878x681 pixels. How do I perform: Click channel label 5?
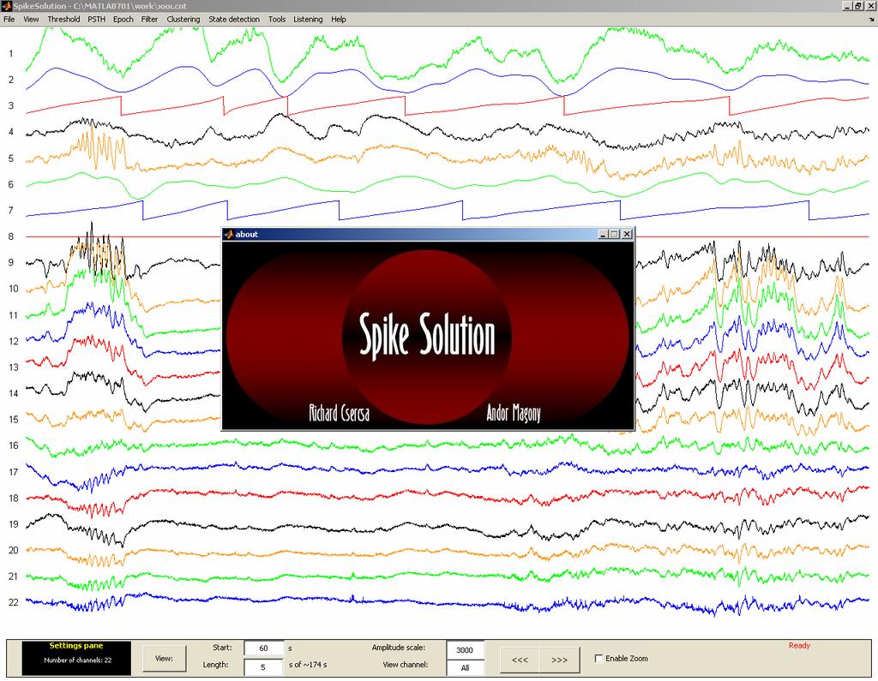point(10,159)
